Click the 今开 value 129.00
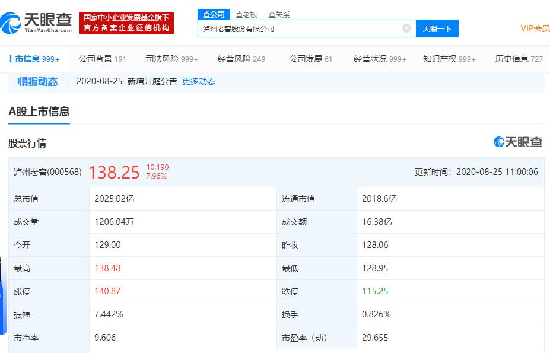This screenshot has height=353, width=550. tap(107, 245)
